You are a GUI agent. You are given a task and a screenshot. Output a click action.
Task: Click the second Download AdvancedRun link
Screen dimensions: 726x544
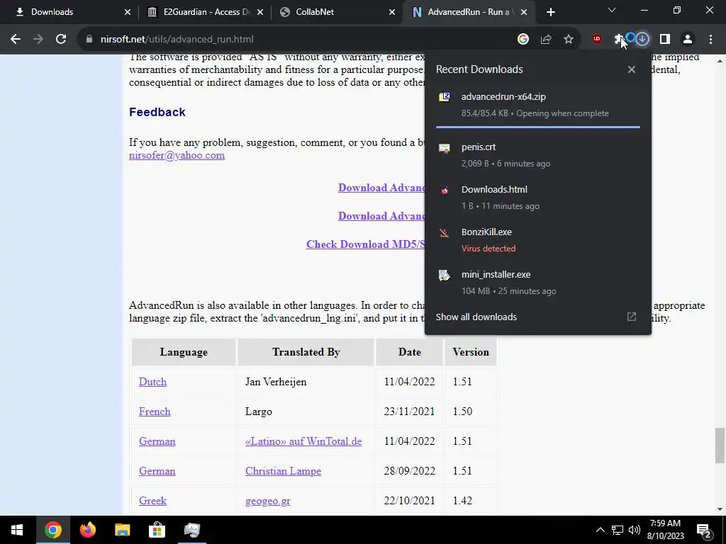381,215
